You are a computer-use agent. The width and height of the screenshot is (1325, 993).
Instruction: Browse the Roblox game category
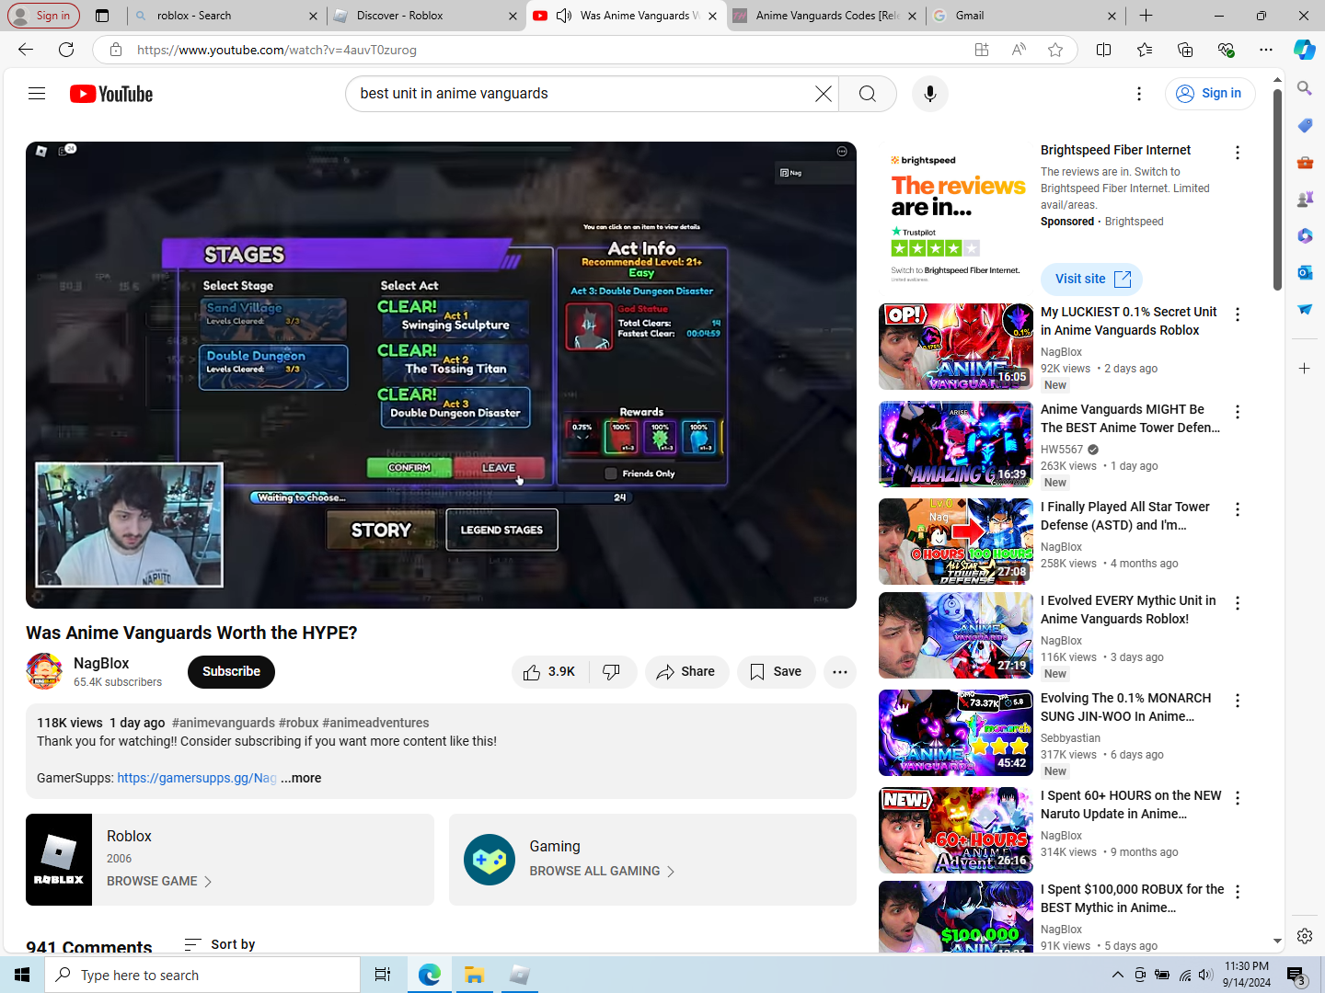click(159, 881)
